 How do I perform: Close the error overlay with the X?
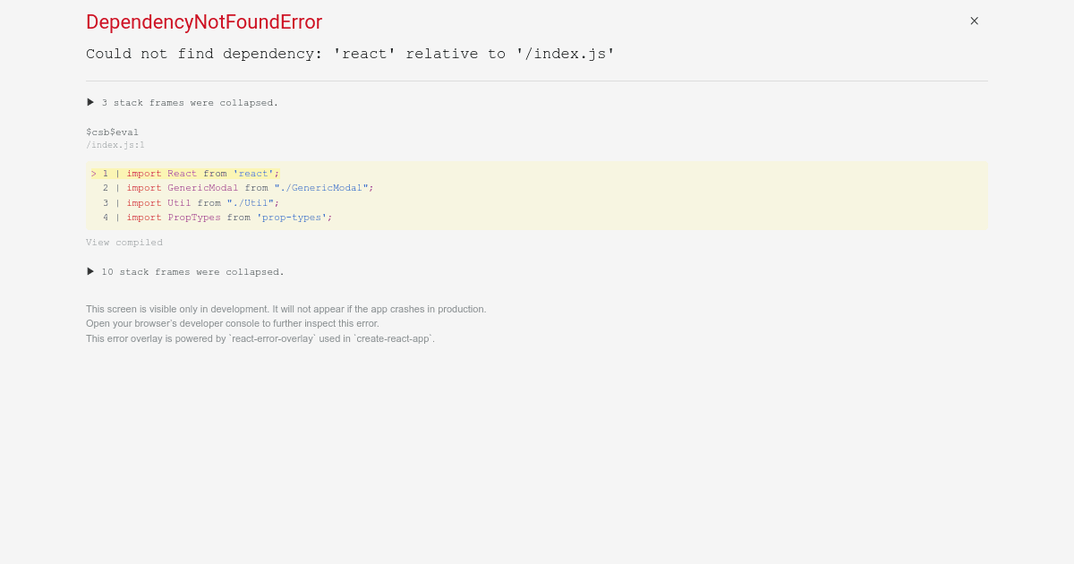(x=974, y=21)
